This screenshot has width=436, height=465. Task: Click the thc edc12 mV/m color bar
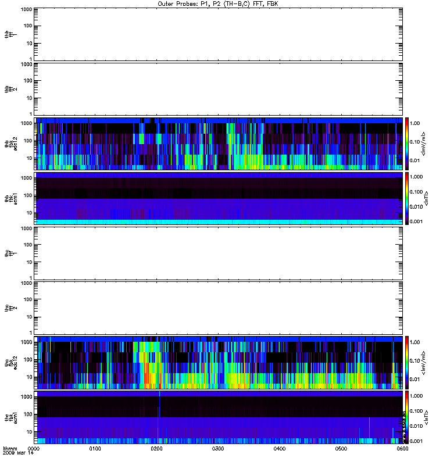pos(407,363)
